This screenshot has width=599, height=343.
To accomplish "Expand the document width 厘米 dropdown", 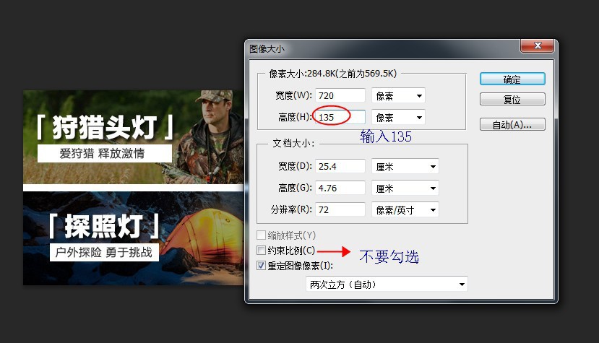I will click(x=405, y=167).
